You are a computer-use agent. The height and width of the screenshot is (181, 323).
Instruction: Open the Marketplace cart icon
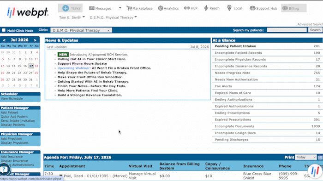click(x=129, y=8)
